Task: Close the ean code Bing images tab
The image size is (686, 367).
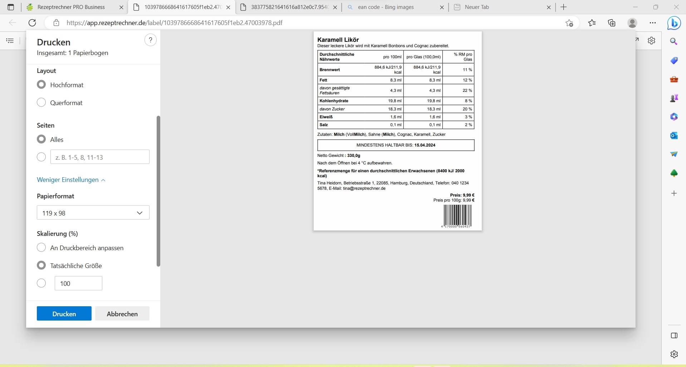Action: [442, 7]
